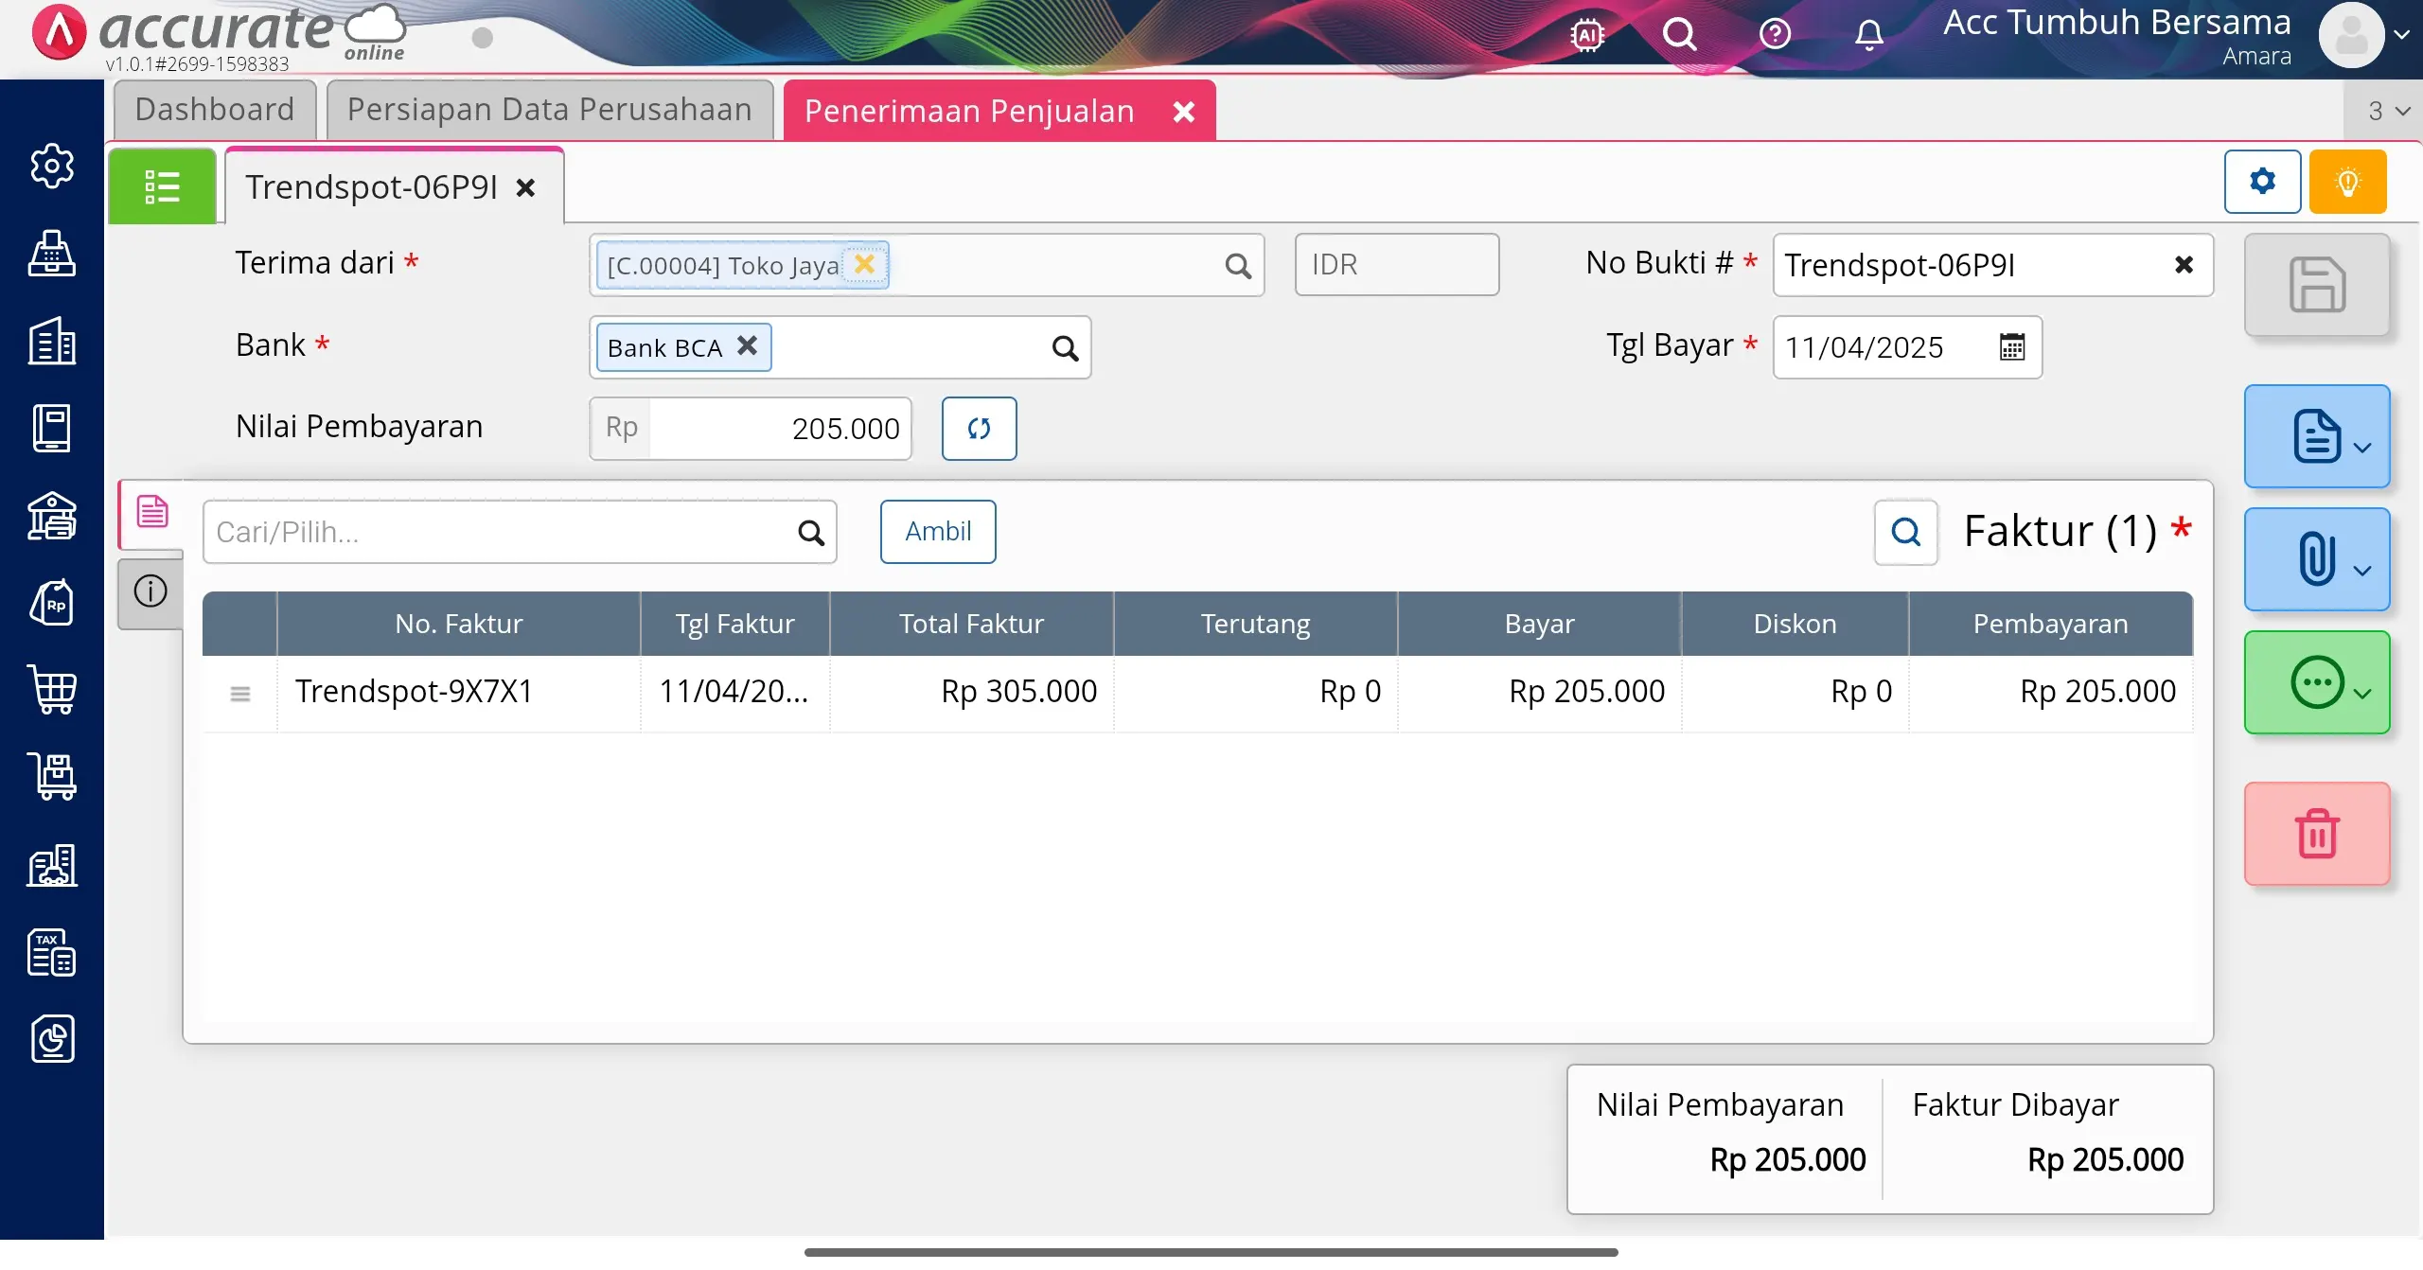The height and width of the screenshot is (1270, 2423).
Task: Remove the Bank BCA chip
Action: (747, 346)
